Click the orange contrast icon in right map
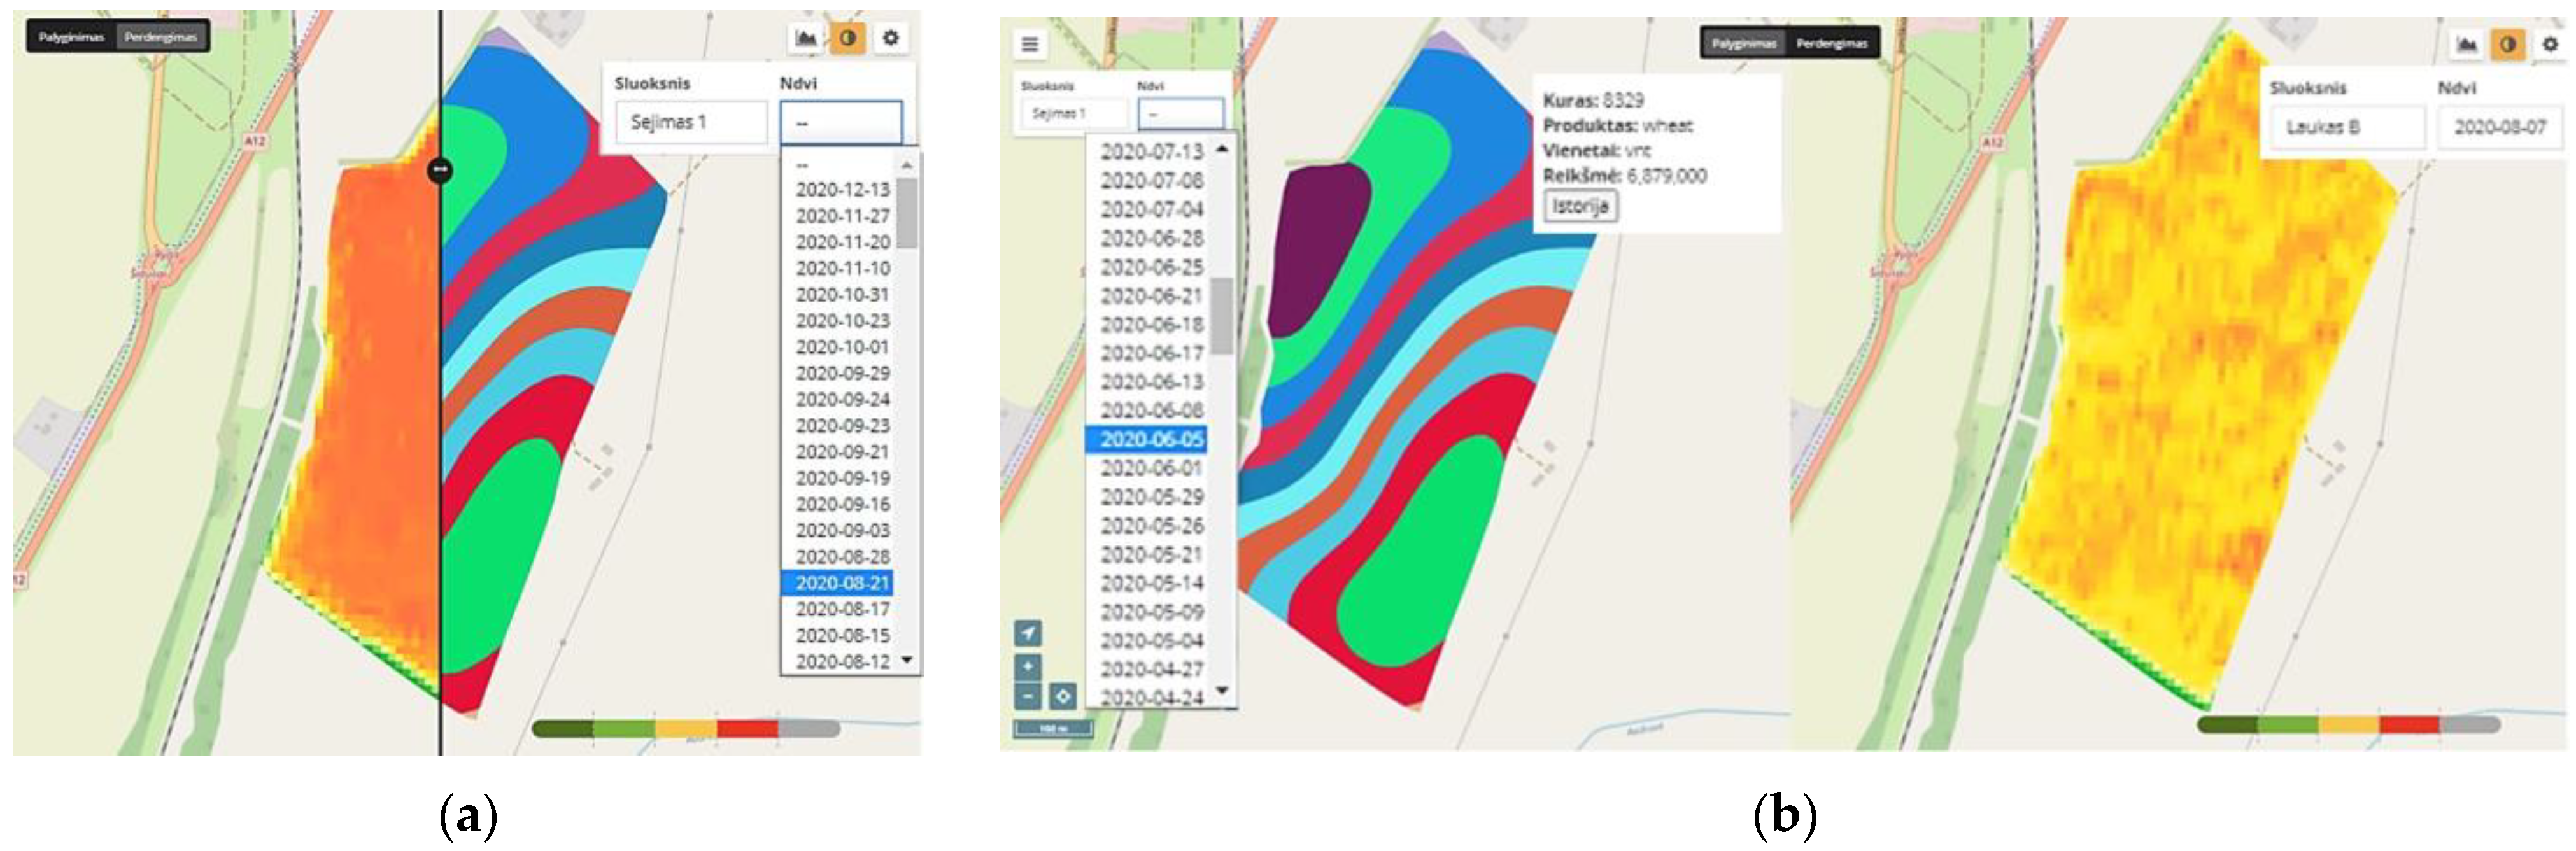The width and height of the screenshot is (2576, 851). click(2508, 44)
